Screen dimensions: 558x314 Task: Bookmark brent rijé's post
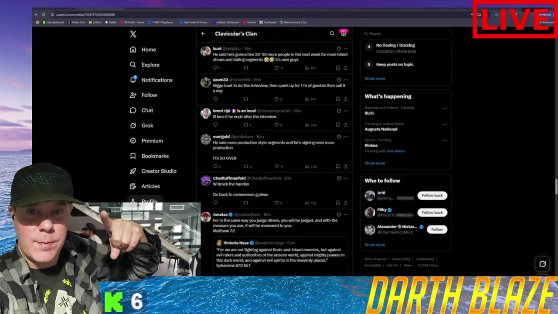tap(337, 125)
